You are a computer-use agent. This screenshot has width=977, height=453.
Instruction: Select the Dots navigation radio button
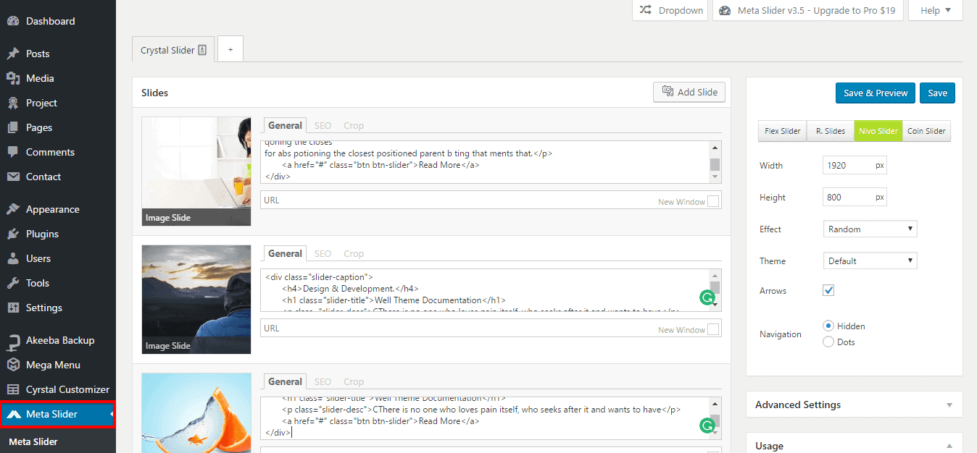point(828,342)
